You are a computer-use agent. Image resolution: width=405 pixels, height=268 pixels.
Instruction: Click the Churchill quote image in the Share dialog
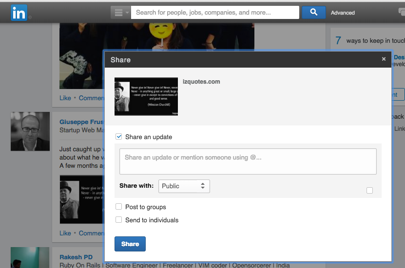(x=146, y=96)
